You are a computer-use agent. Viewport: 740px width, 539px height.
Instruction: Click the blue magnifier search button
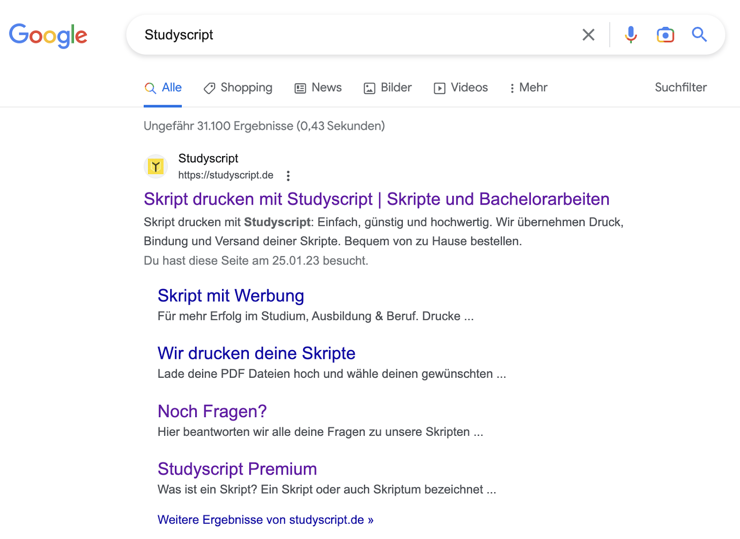coord(699,35)
